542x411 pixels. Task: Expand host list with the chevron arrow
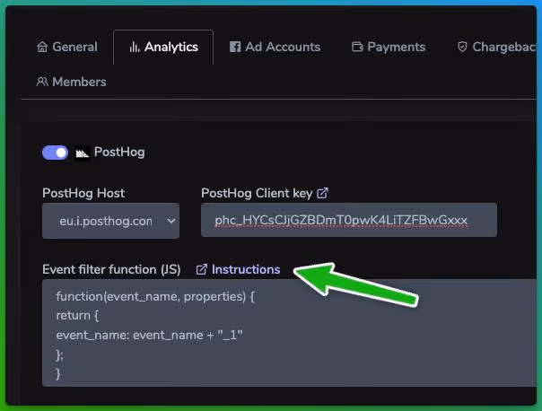pos(170,221)
